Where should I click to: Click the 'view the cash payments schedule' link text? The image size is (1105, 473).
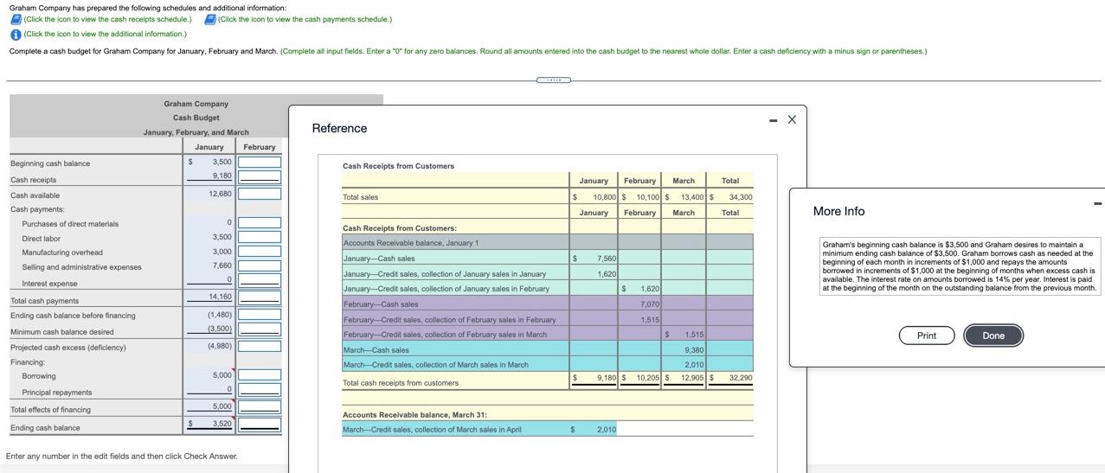(305, 19)
